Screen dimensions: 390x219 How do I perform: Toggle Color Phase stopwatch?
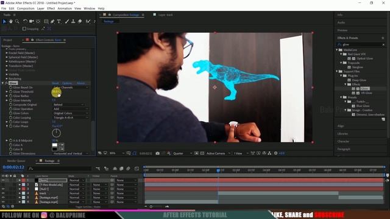pos(11,126)
